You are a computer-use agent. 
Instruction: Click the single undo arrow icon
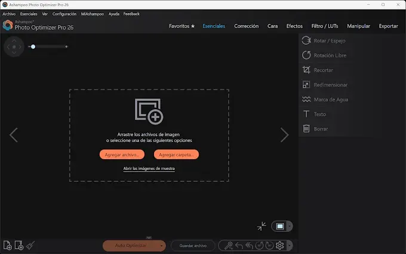(x=239, y=246)
